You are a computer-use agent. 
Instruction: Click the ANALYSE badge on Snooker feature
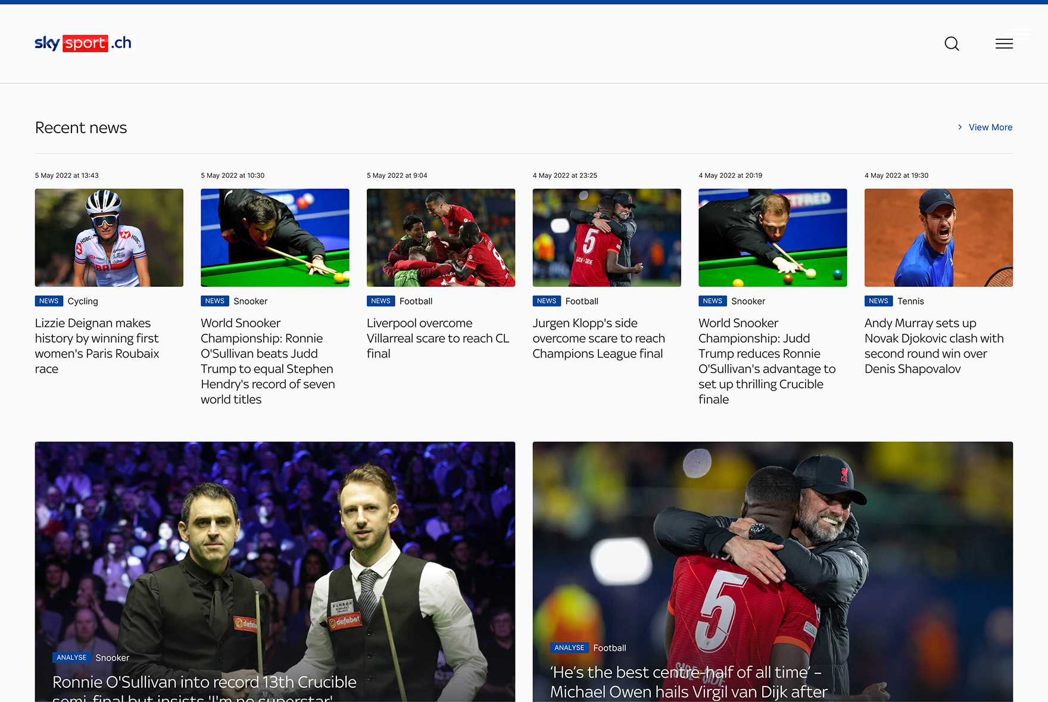[71, 657]
